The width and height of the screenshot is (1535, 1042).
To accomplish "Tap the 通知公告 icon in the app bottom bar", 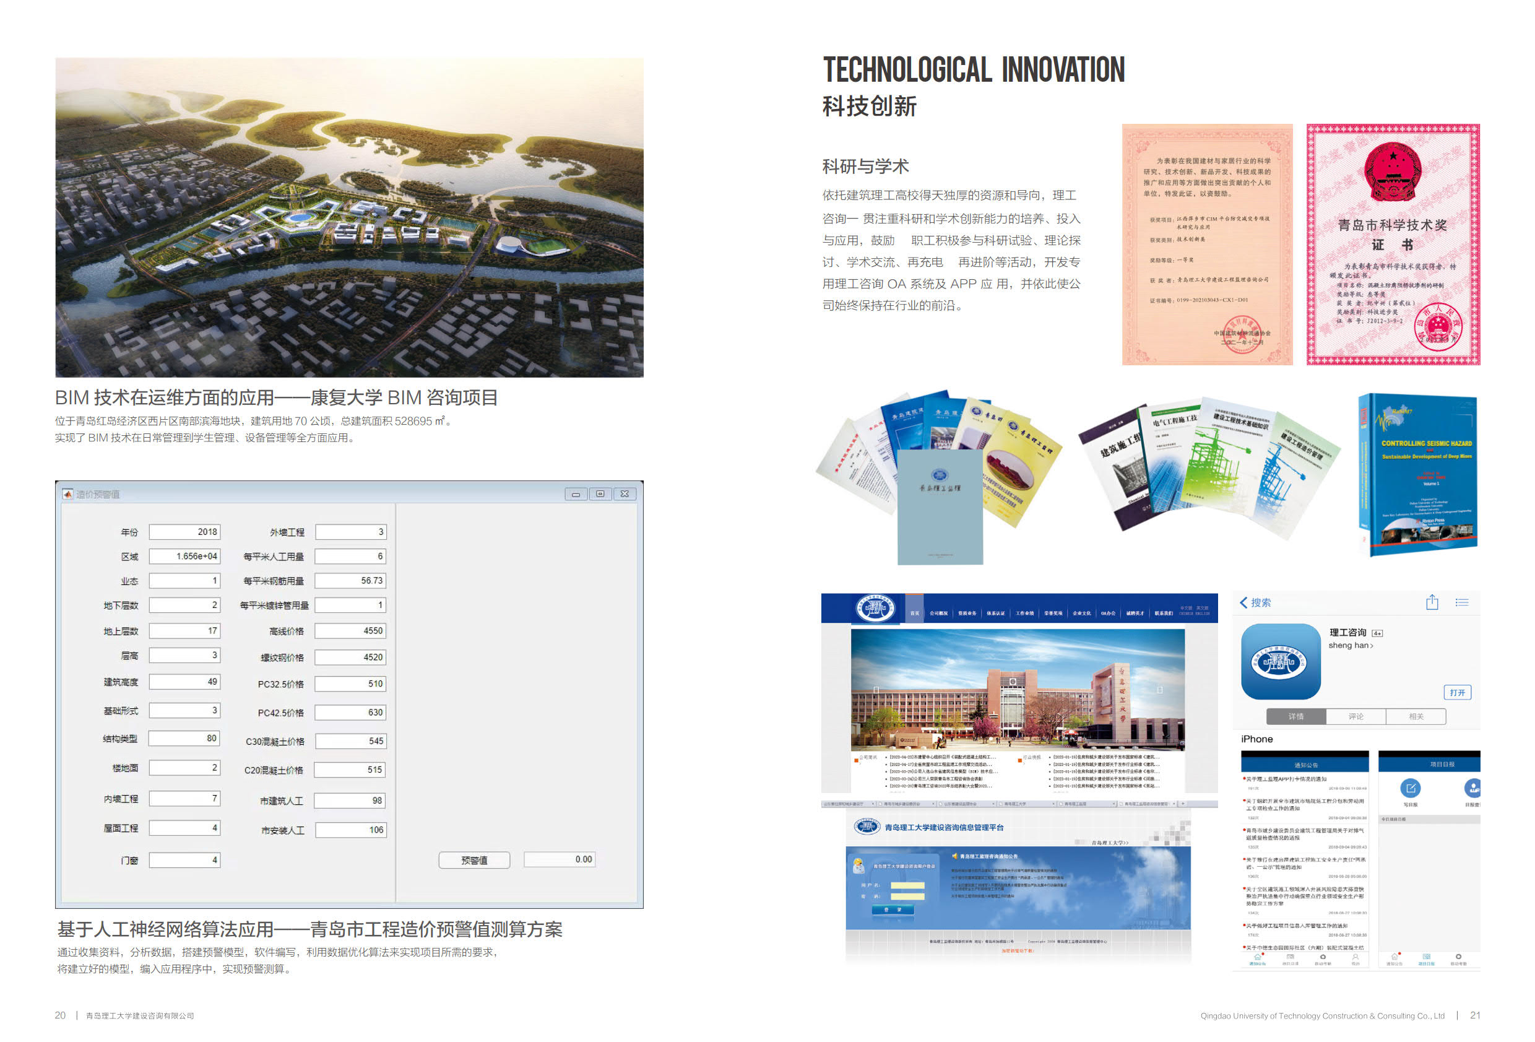I will [1258, 960].
